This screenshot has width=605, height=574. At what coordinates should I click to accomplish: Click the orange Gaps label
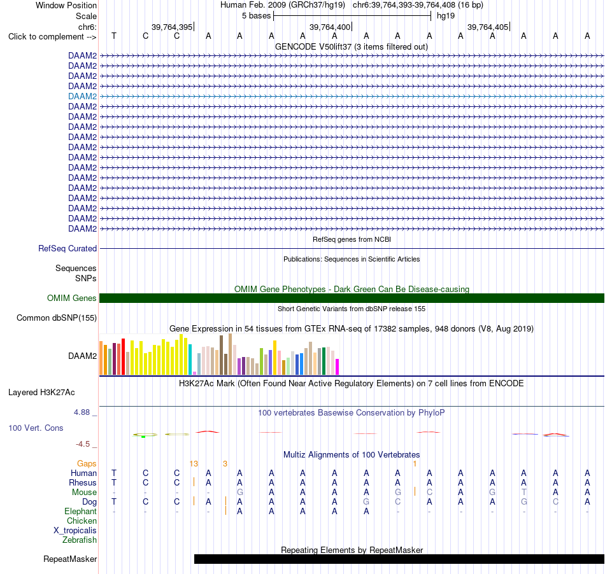(x=87, y=463)
